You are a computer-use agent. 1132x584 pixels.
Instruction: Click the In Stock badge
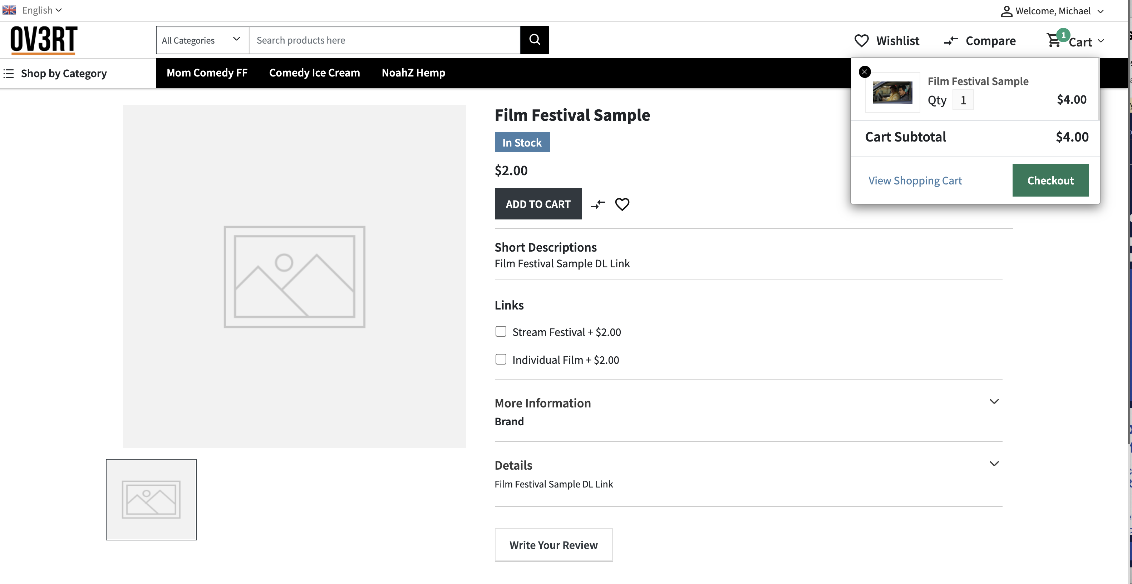pos(522,142)
